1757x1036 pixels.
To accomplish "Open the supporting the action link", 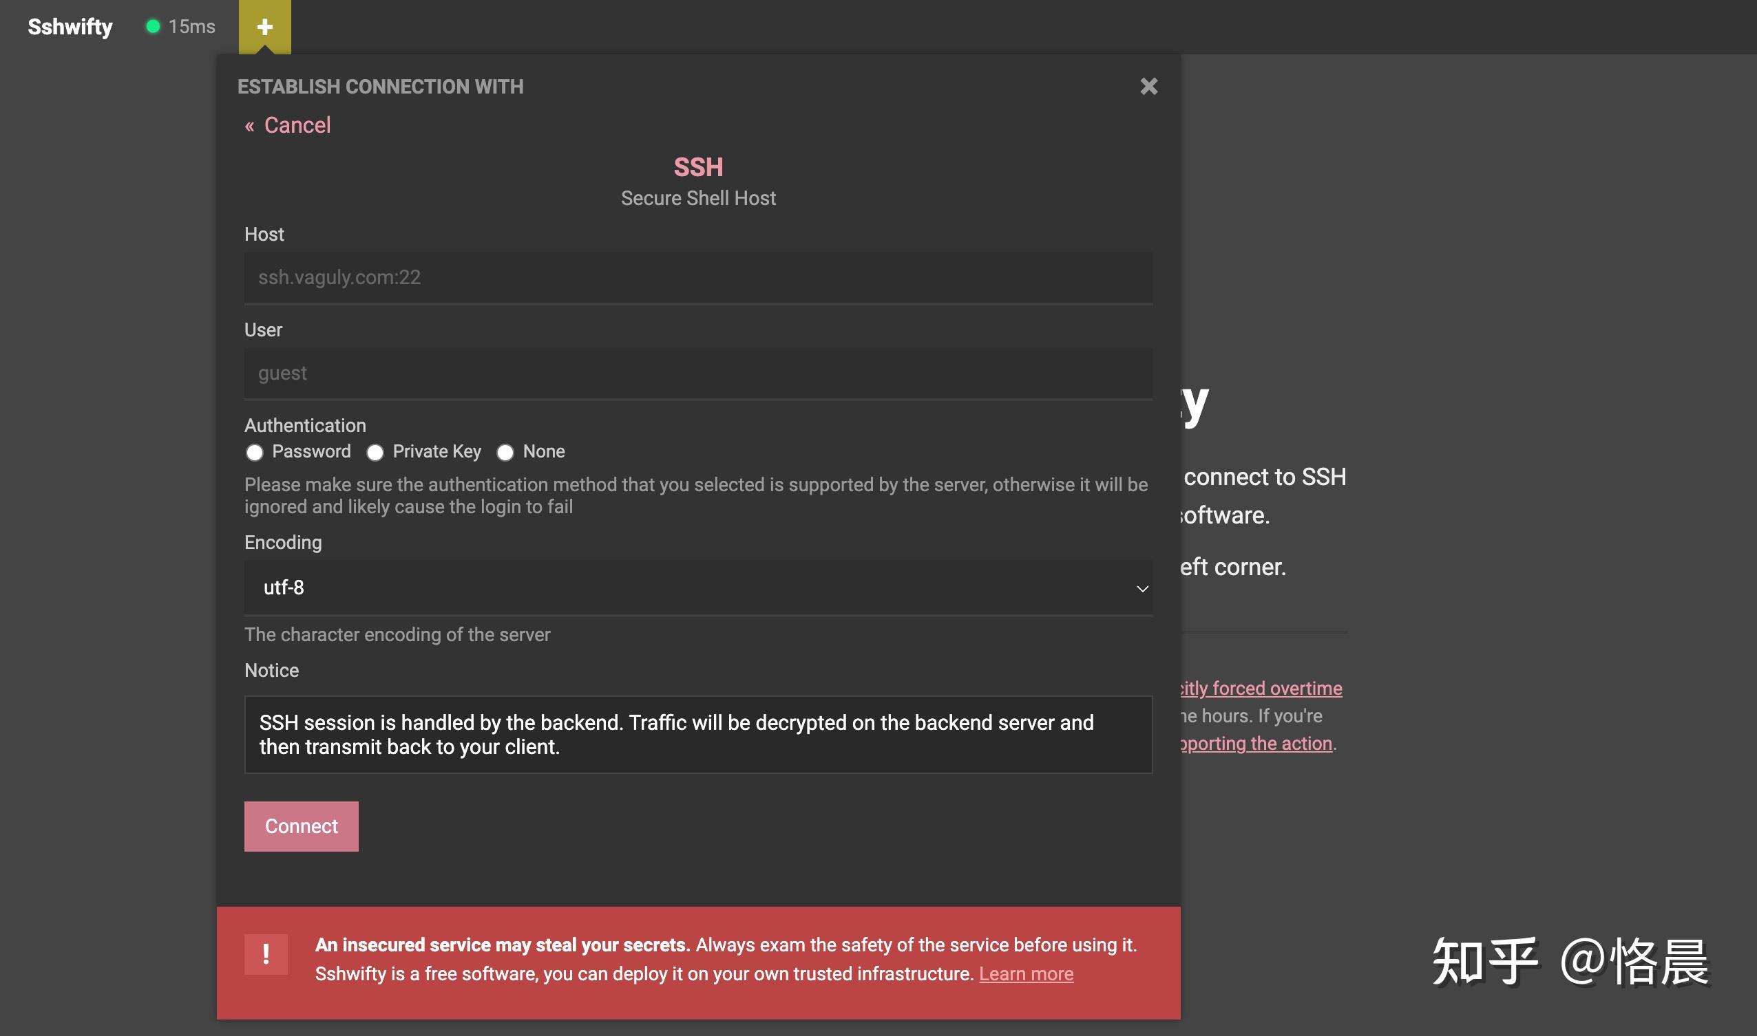I will [1256, 744].
